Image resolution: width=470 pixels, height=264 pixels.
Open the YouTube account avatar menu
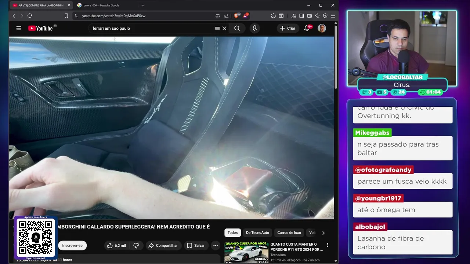click(322, 28)
